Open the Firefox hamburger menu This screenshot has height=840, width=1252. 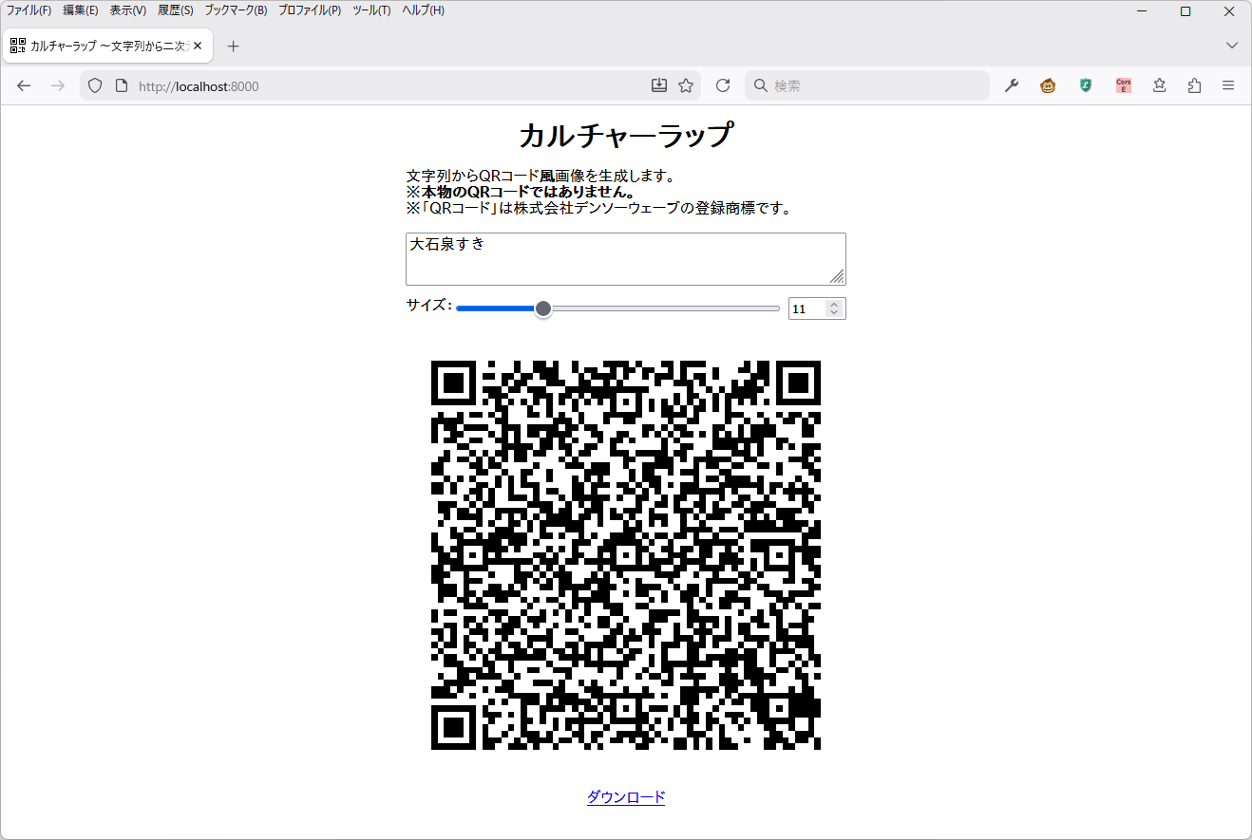pyautogui.click(x=1228, y=85)
